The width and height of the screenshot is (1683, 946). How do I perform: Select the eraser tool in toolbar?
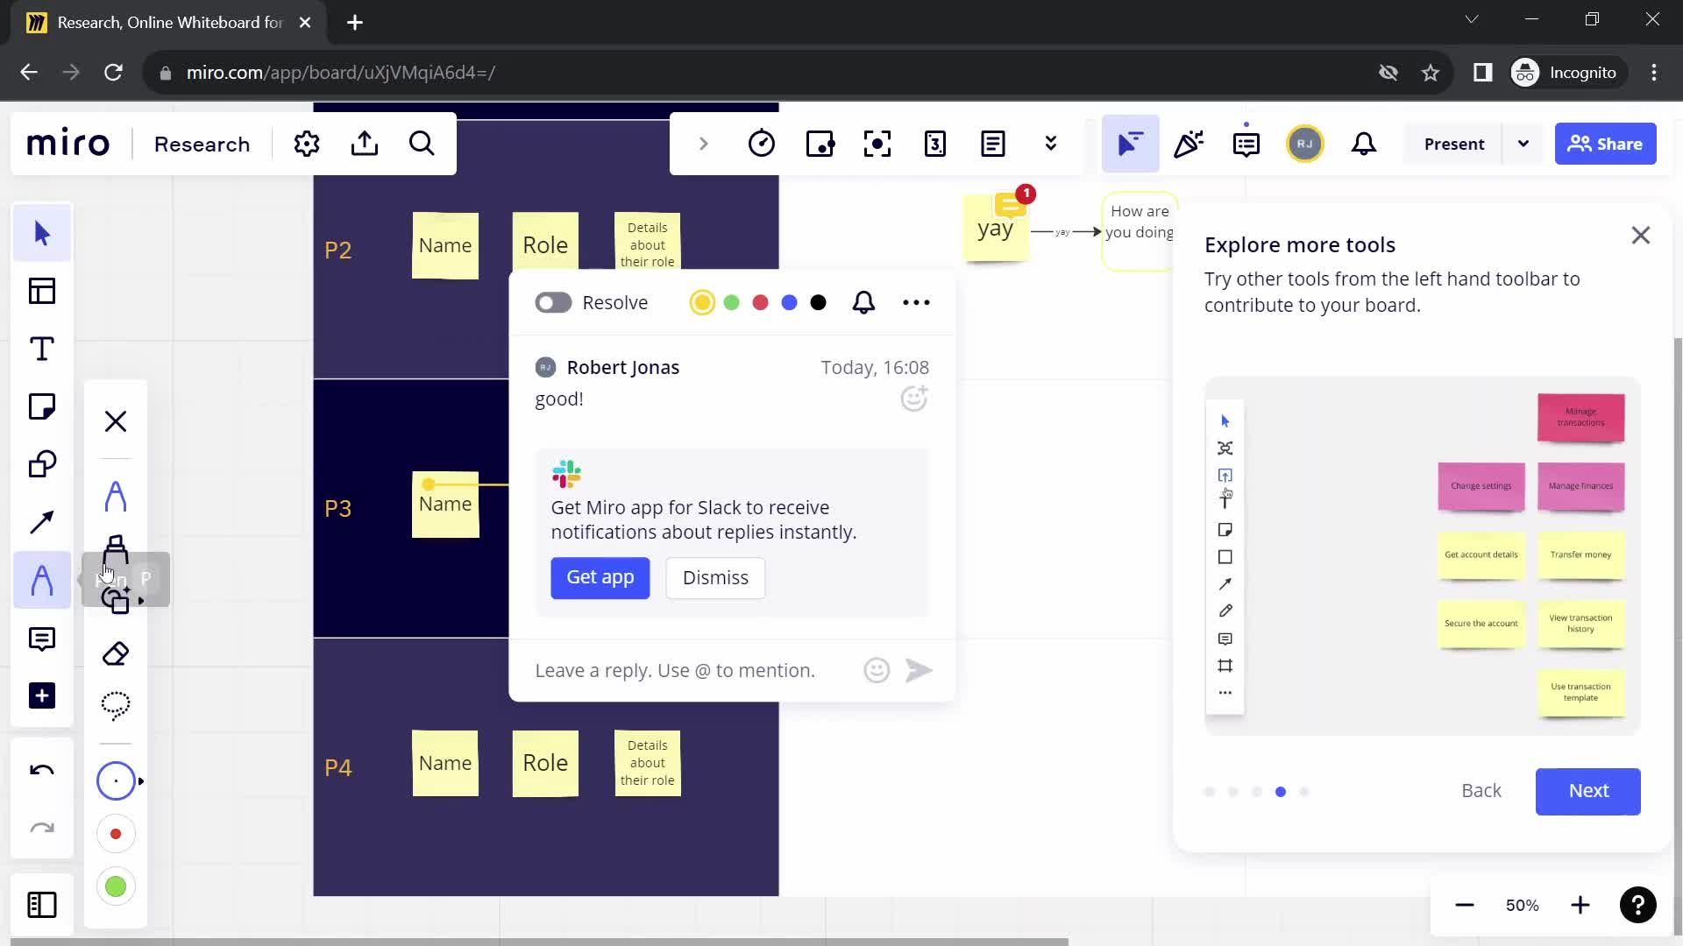(x=115, y=653)
